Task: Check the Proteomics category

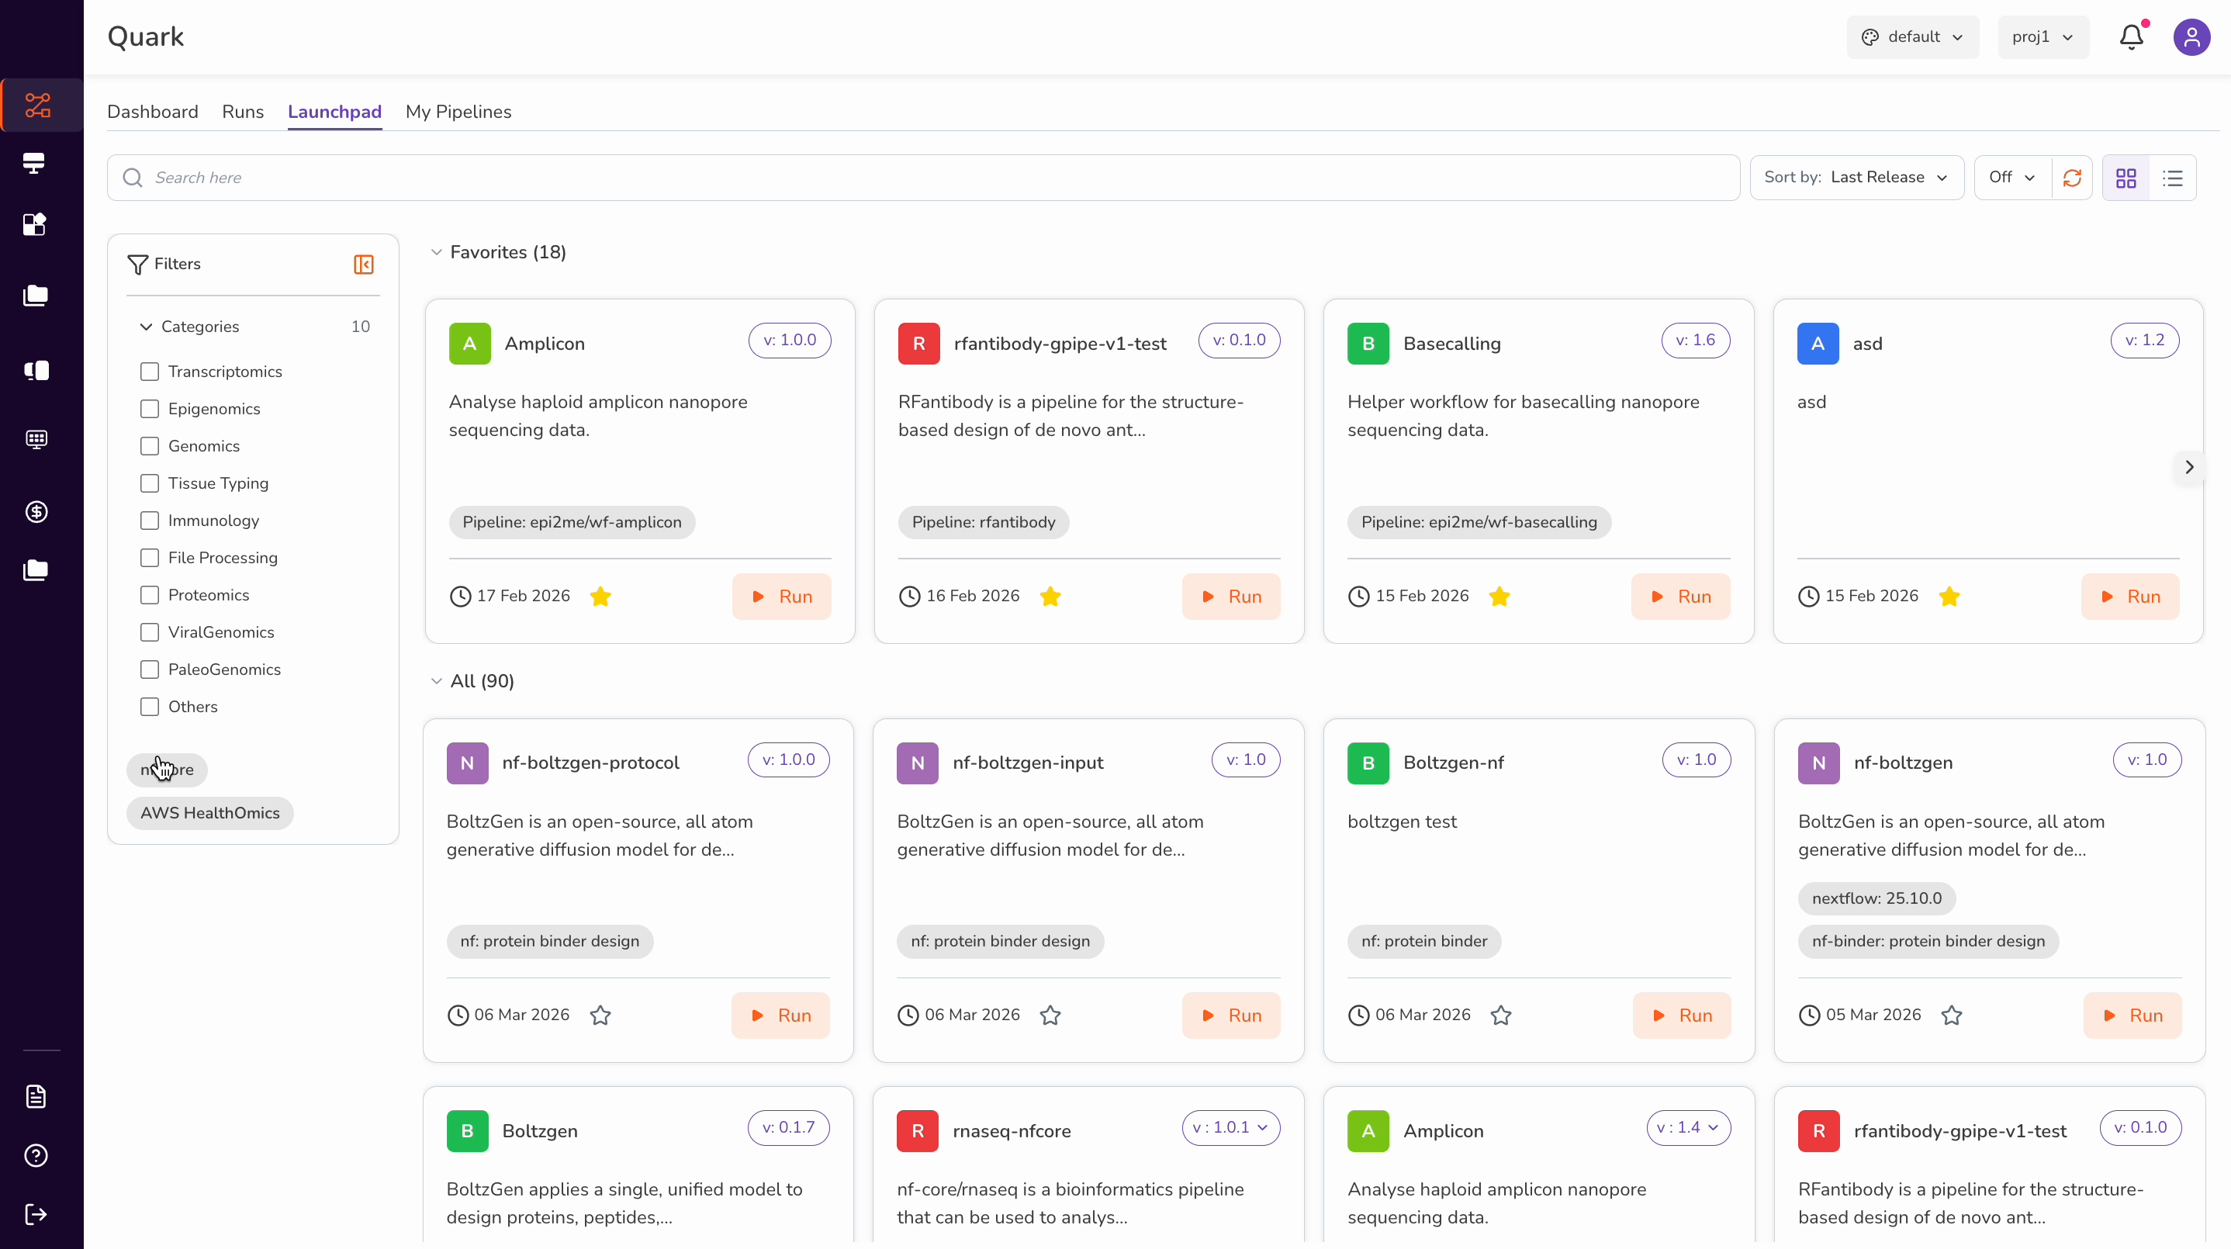Action: (x=150, y=595)
